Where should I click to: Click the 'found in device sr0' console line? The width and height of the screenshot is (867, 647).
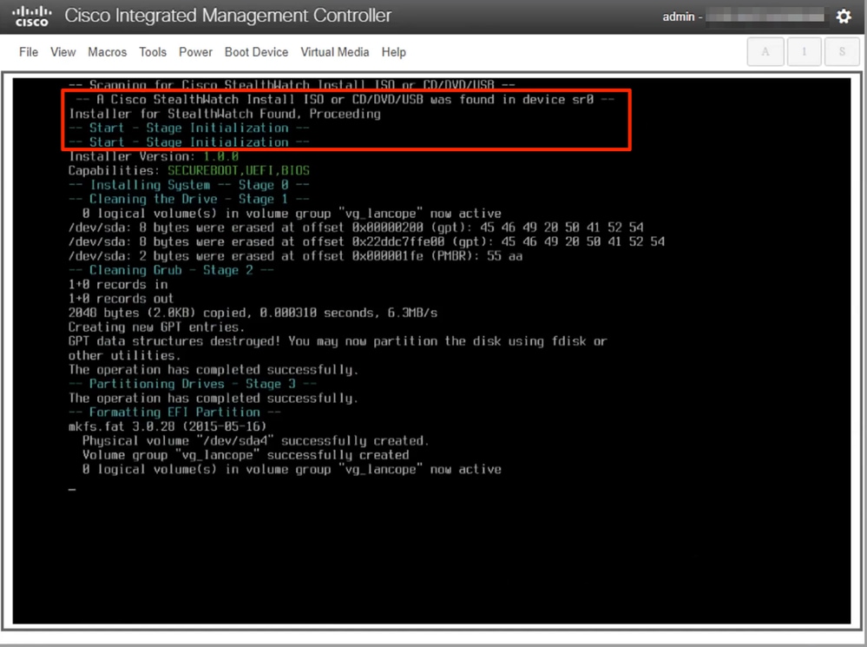tap(345, 100)
